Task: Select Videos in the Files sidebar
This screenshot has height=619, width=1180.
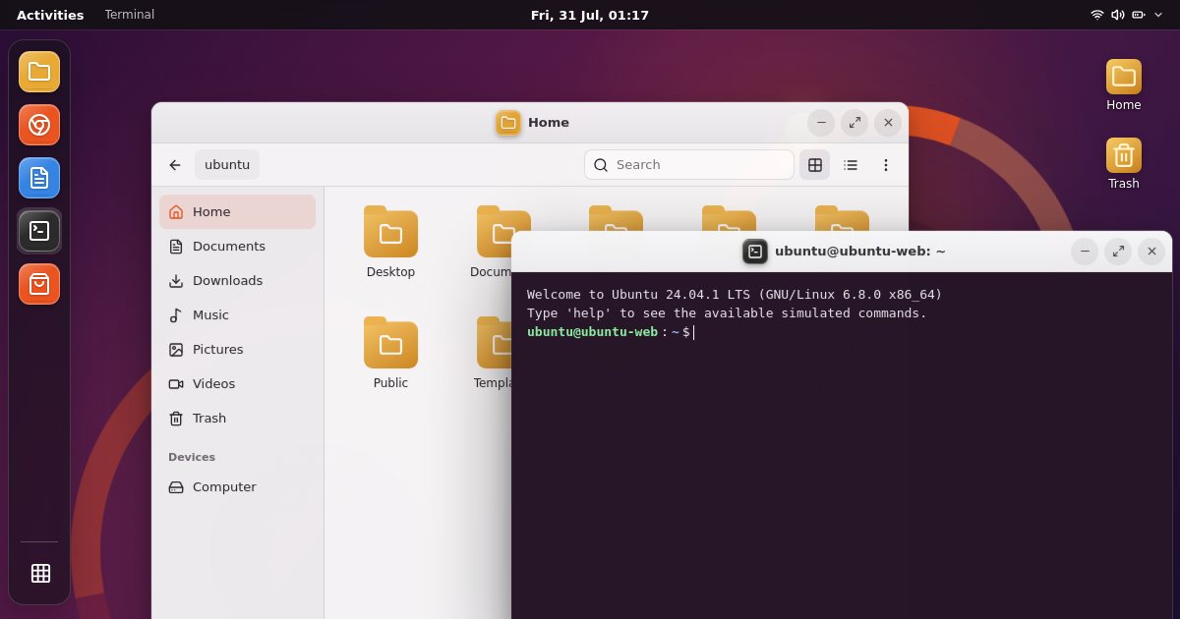Action: point(237,383)
